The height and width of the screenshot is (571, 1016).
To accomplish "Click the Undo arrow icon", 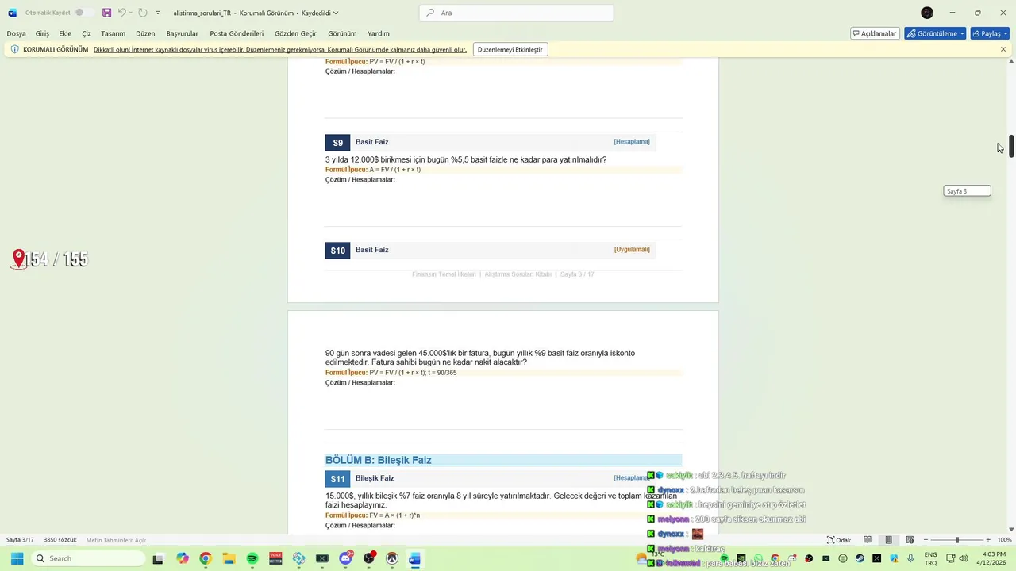I will [x=121, y=13].
